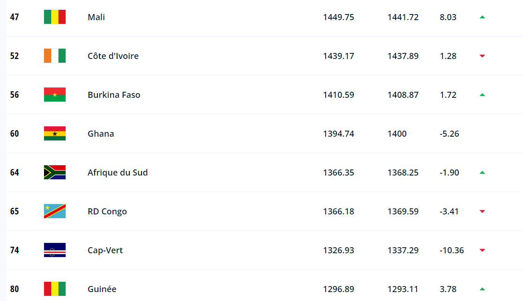Click Mali's green up-arrow indicator
This screenshot has height=301, width=523.
click(482, 17)
